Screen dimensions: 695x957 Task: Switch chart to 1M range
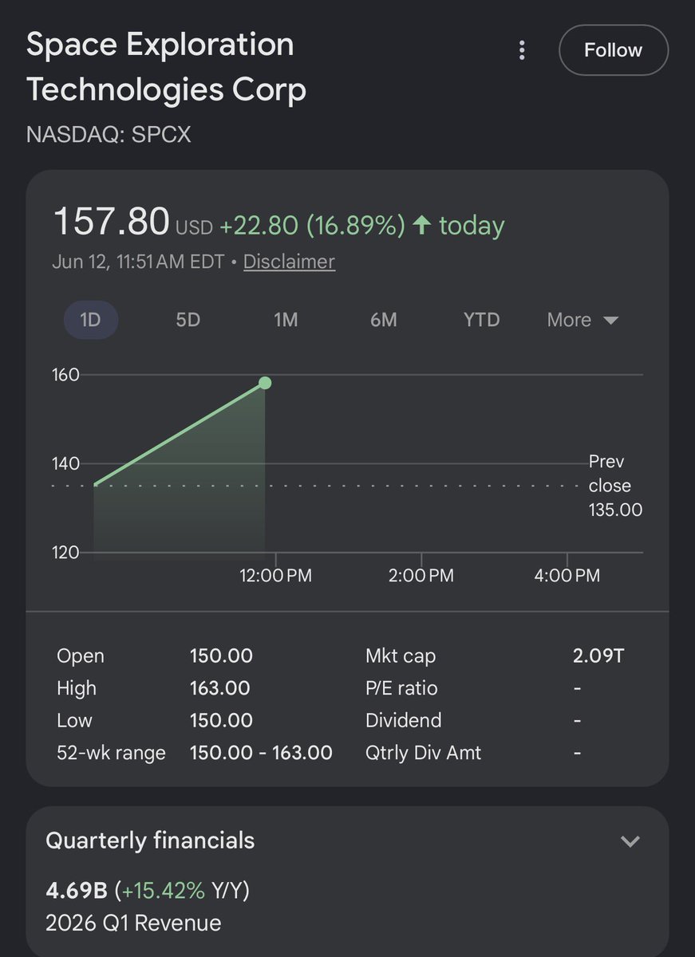(x=286, y=320)
